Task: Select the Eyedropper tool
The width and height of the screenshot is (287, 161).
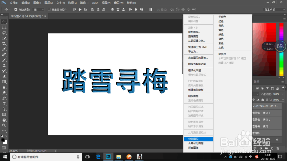Action: [x=4, y=49]
